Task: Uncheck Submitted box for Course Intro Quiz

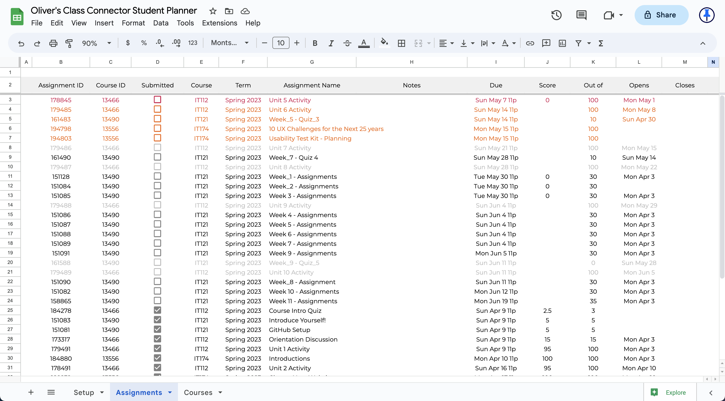Action: [x=157, y=310]
